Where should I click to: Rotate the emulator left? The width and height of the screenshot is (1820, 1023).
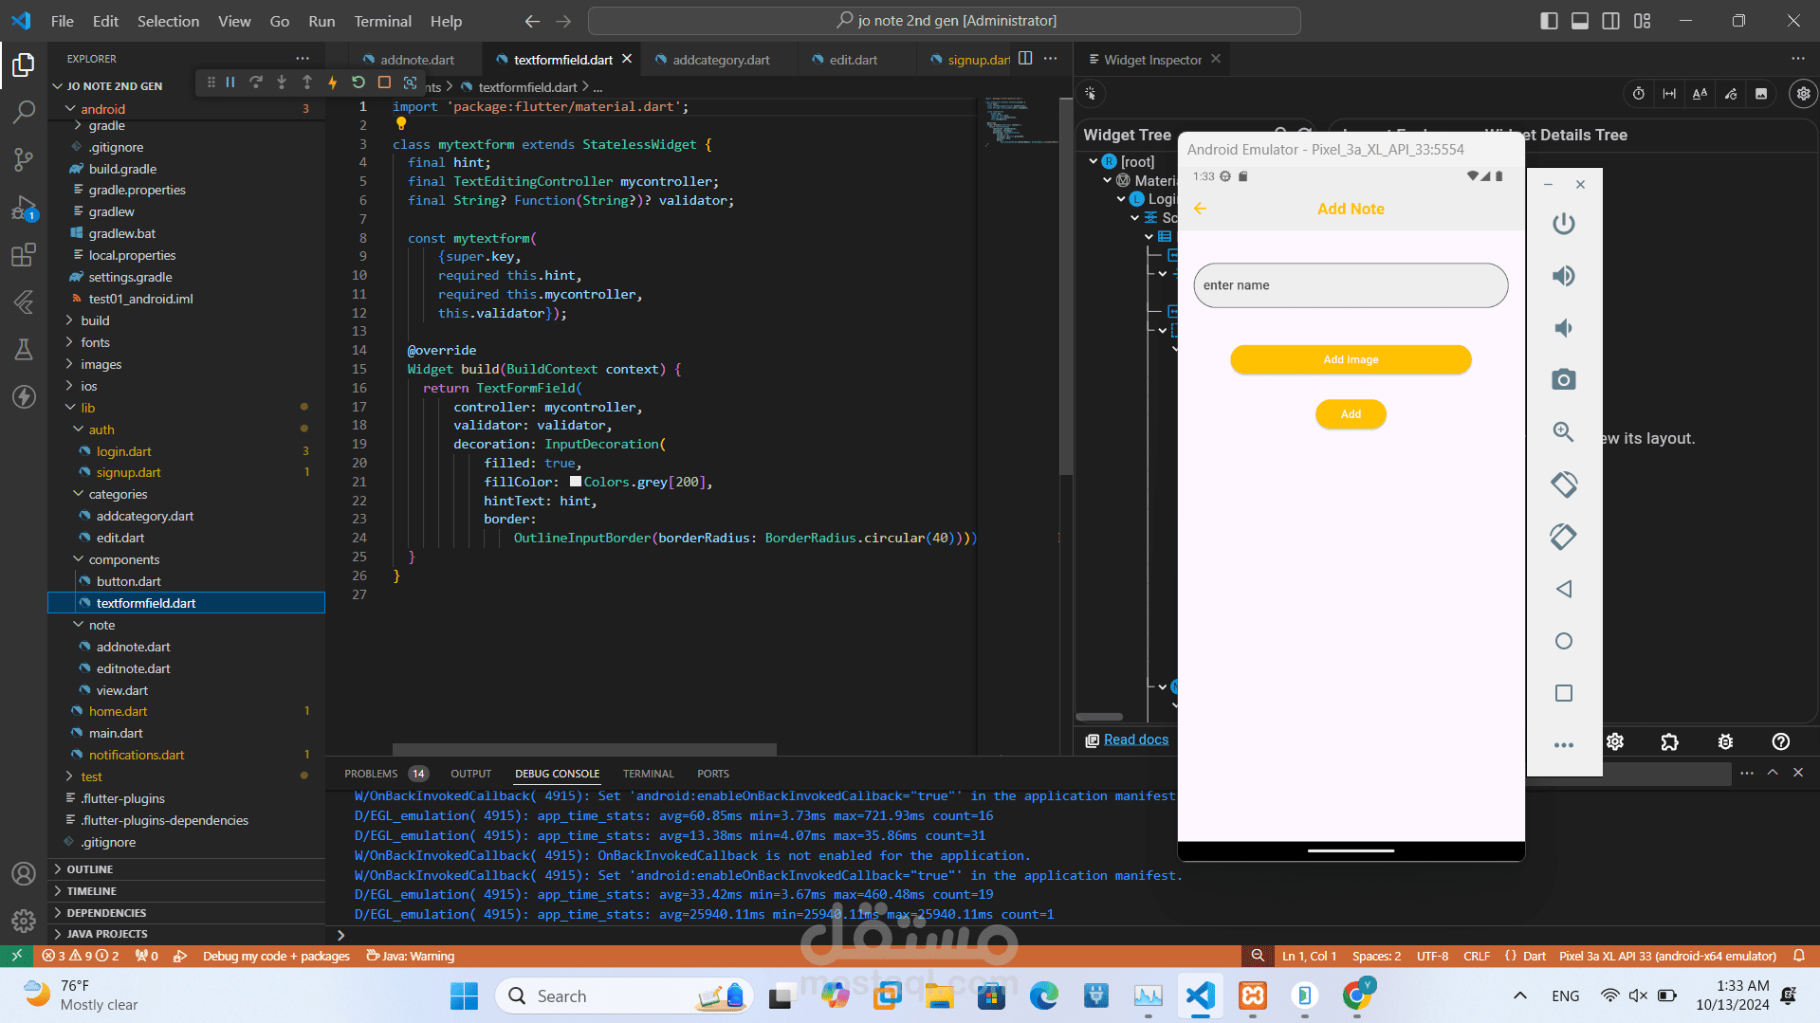(1563, 484)
